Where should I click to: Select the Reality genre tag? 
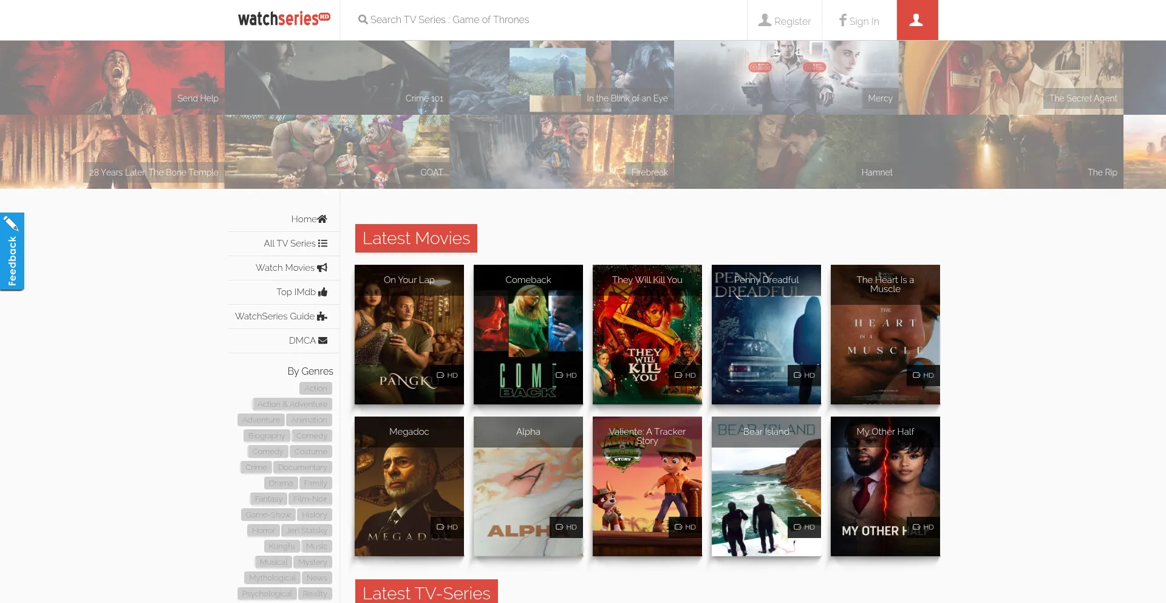click(x=315, y=593)
